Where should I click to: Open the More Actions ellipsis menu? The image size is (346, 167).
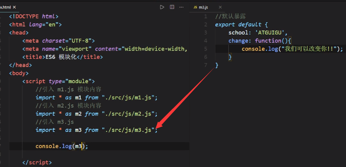click(x=182, y=7)
